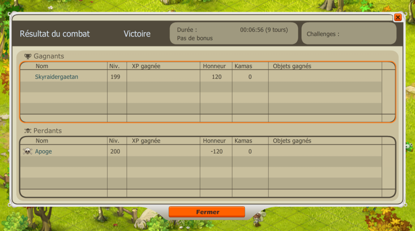Click the Perdants section heading
The image size is (415, 231).
pyautogui.click(x=48, y=131)
